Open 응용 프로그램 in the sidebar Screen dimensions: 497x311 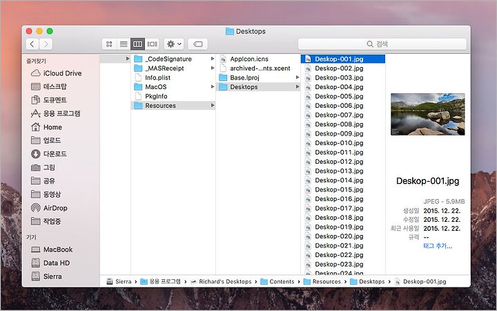pos(56,113)
